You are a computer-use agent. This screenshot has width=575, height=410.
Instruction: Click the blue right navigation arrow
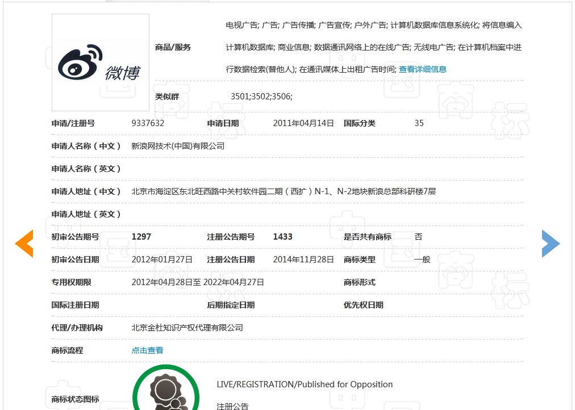point(551,243)
